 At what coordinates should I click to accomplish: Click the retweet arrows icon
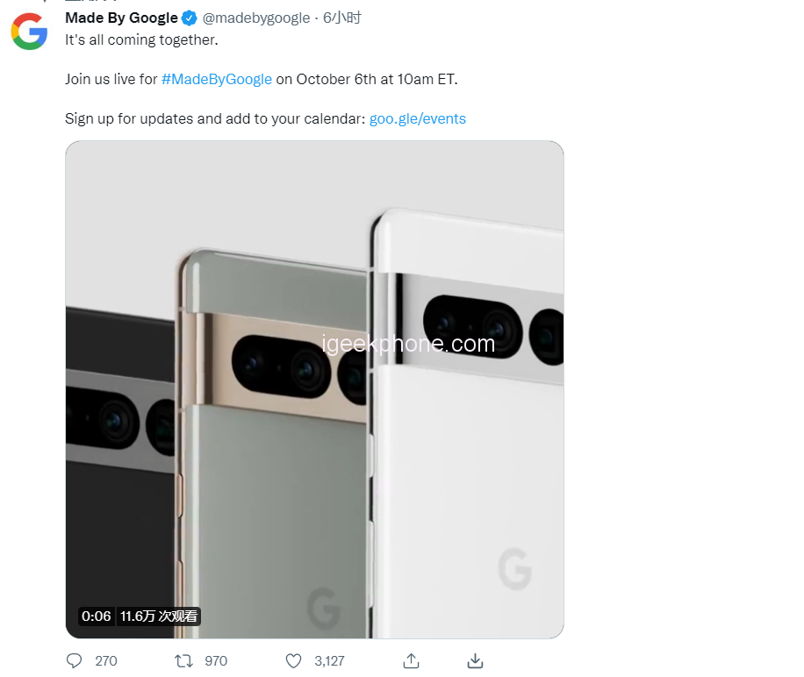183,660
